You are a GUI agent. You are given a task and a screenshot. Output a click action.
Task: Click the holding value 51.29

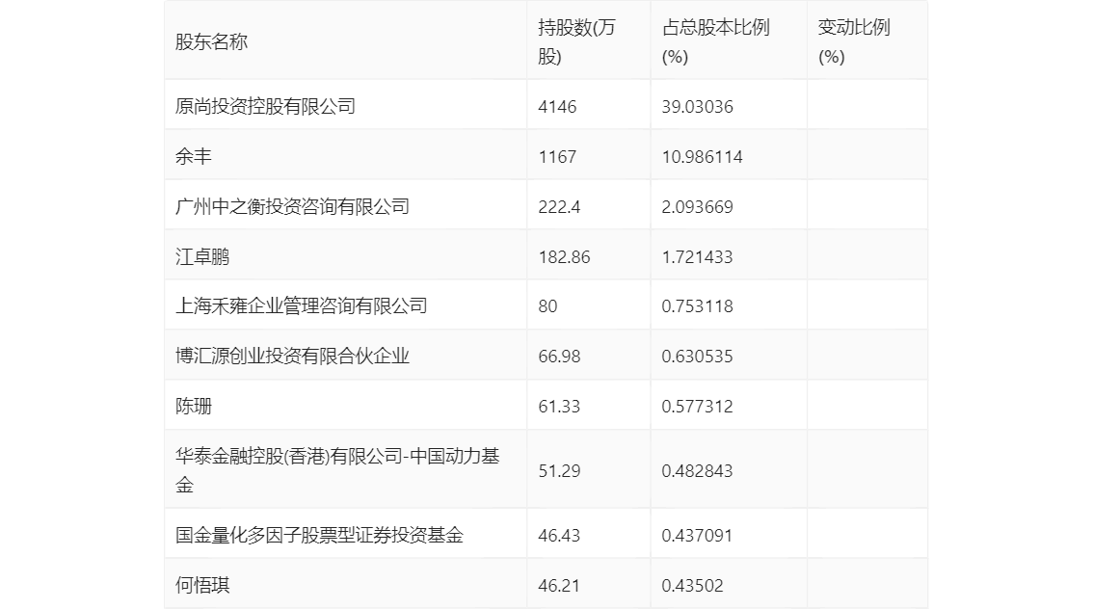click(559, 471)
